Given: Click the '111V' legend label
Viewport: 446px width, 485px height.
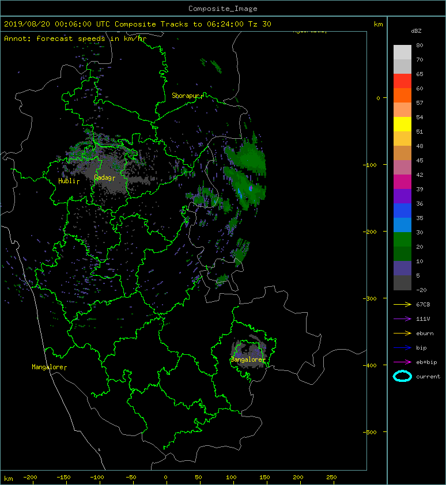Looking at the screenshot, I should click(423, 319).
